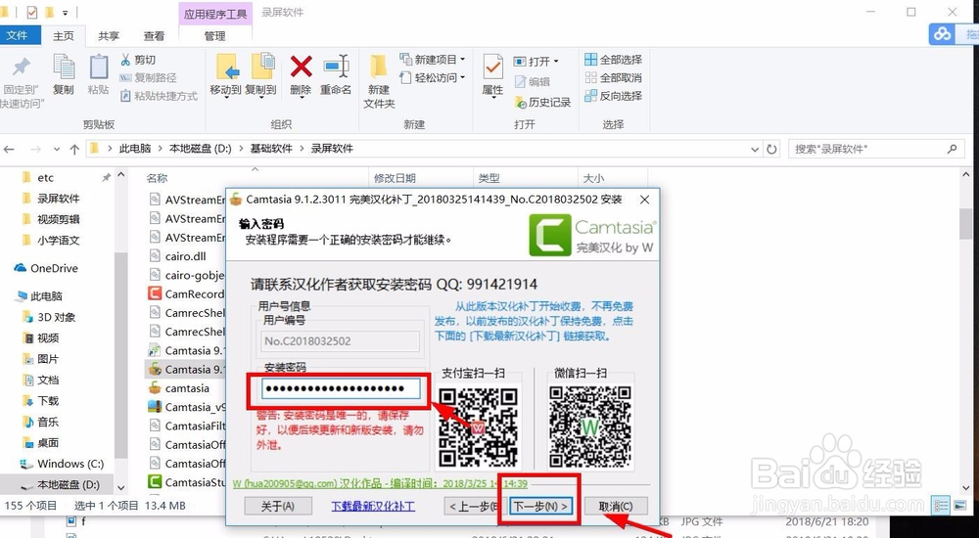Screen dimensions: 979x538
Task: Click the blue cloud icon at top right
Action: tap(942, 33)
